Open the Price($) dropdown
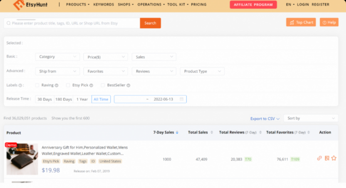The image size is (346, 188). (105, 57)
